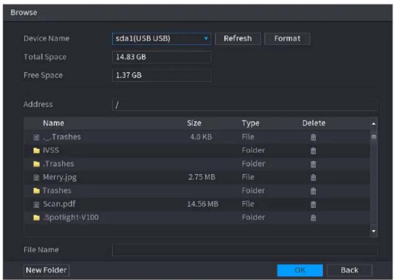
Task: Select the .Spotlight-V100 folder name
Action: 71,217
